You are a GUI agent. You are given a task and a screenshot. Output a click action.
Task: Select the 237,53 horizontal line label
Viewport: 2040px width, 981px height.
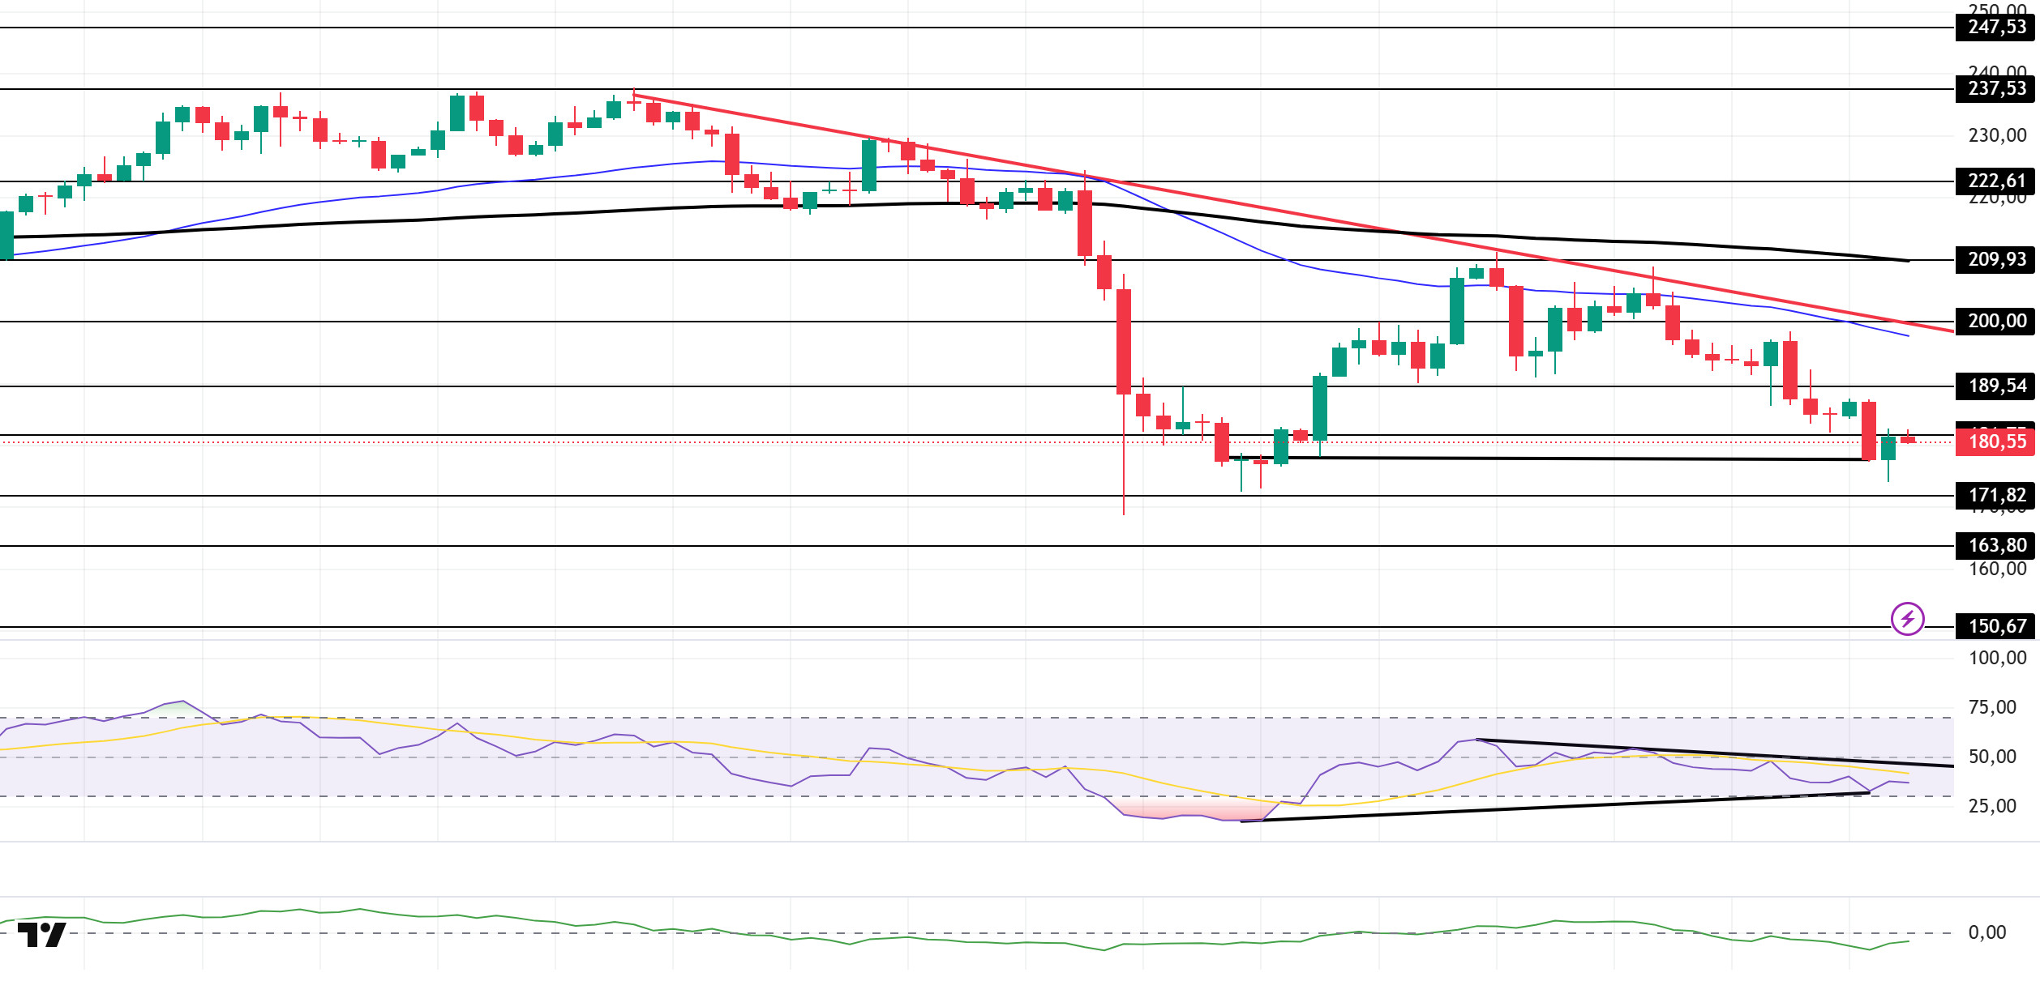click(1996, 89)
